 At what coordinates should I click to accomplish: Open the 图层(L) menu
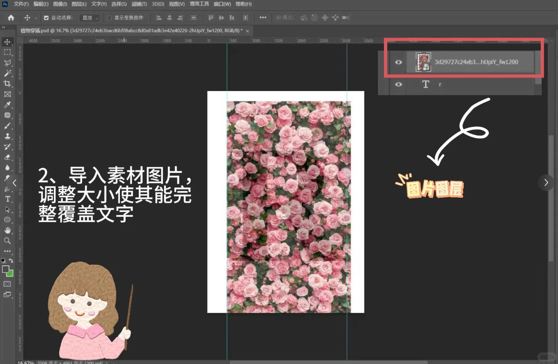click(x=79, y=4)
